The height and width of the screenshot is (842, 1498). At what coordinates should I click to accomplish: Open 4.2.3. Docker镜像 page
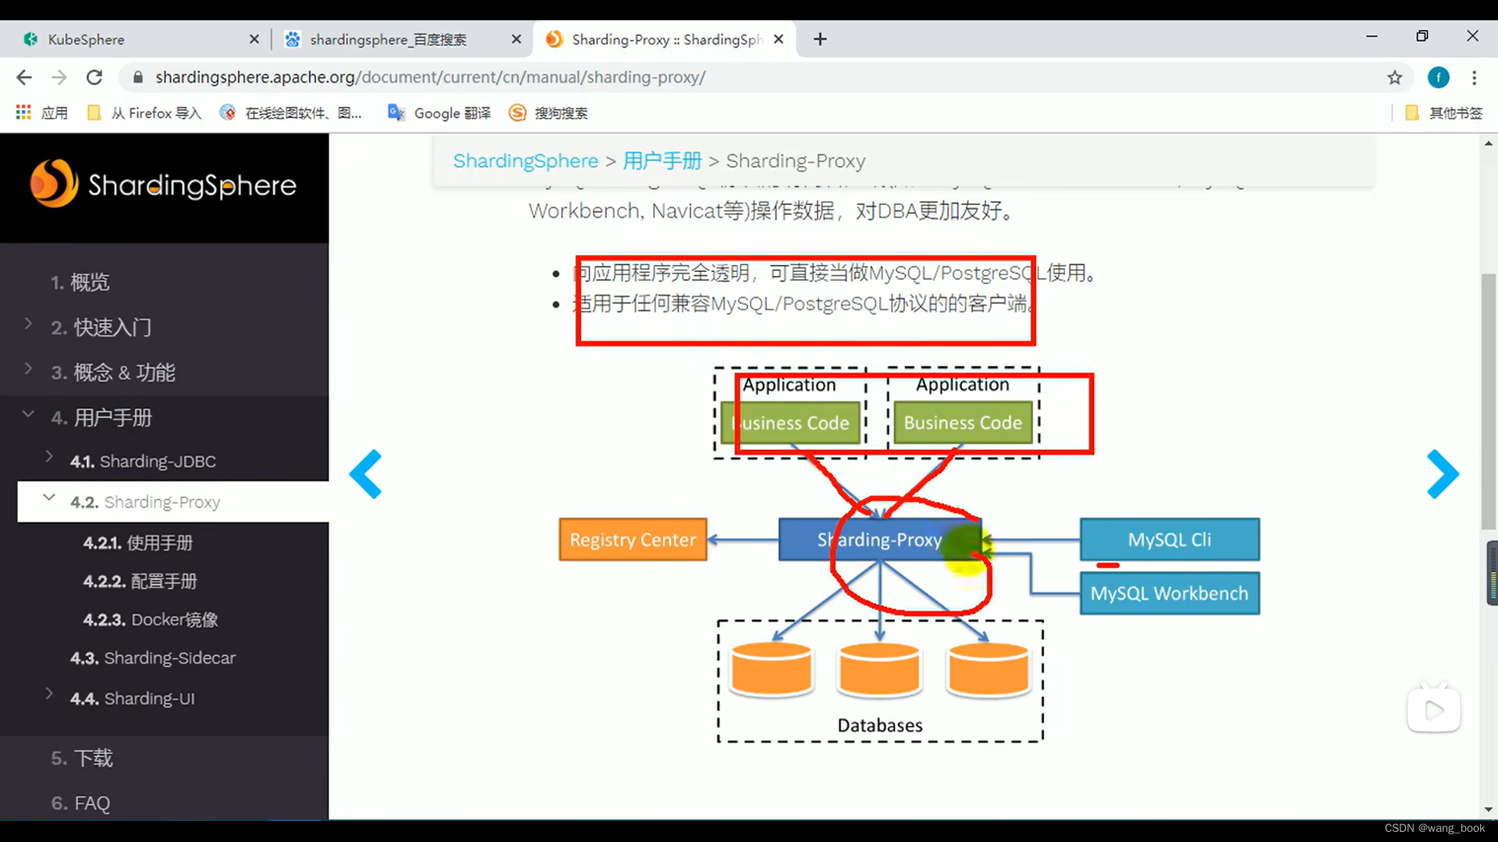coord(151,620)
